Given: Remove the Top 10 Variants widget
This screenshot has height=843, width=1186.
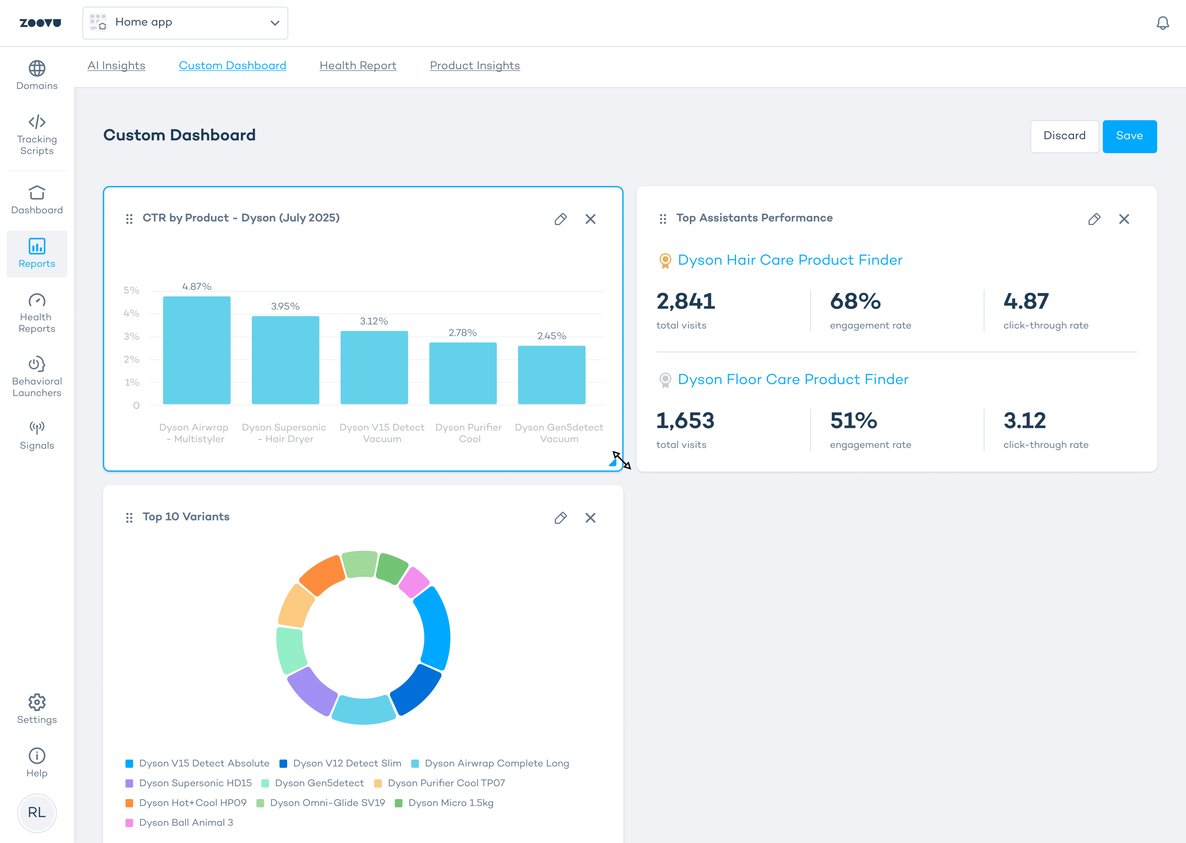Looking at the screenshot, I should tap(590, 517).
